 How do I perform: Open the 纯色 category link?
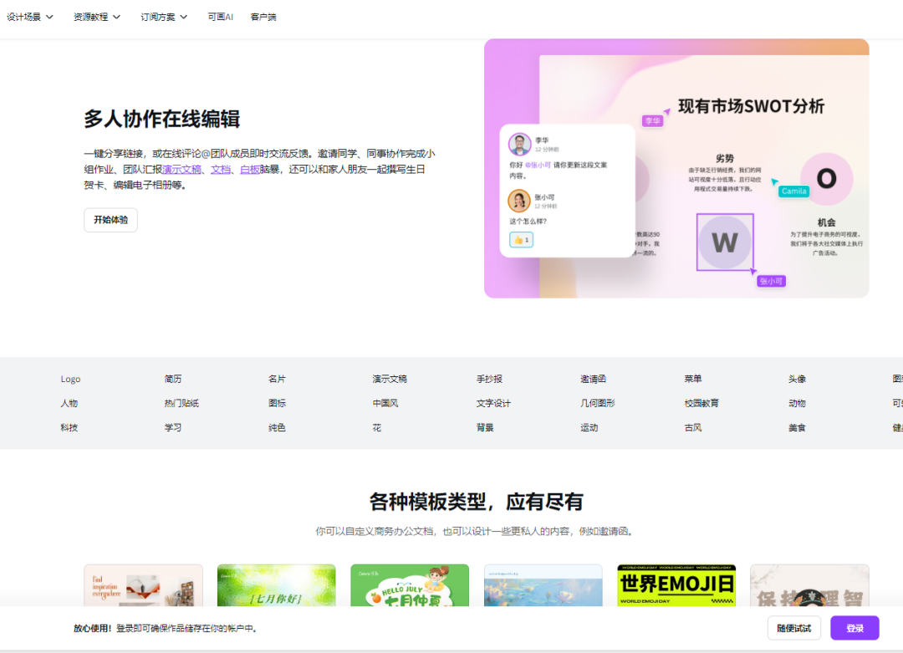277,427
